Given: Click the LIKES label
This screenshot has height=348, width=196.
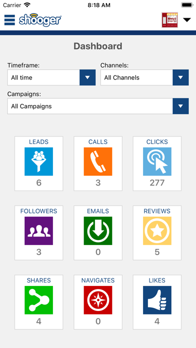Looking at the screenshot, I should pyautogui.click(x=157, y=280).
